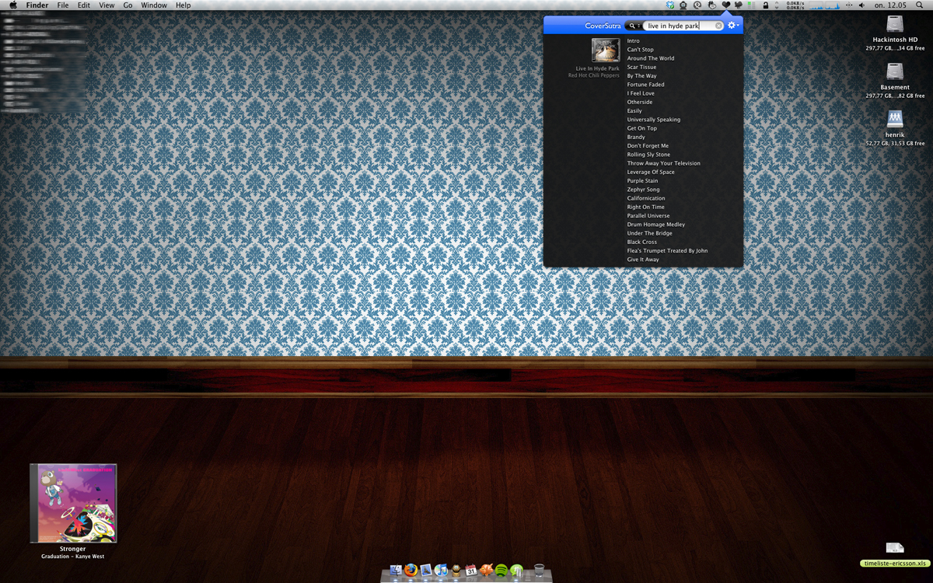This screenshot has width=933, height=583.
Task: Open iCal calendar icon in Dock
Action: pos(471,570)
